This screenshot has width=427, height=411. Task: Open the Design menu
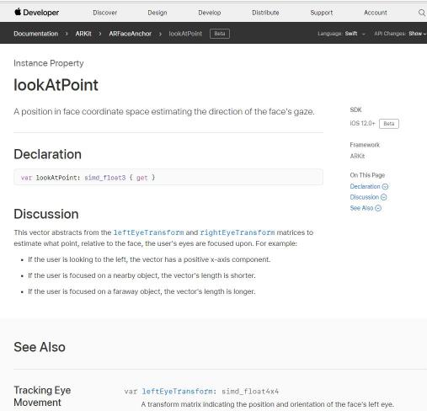pos(157,13)
